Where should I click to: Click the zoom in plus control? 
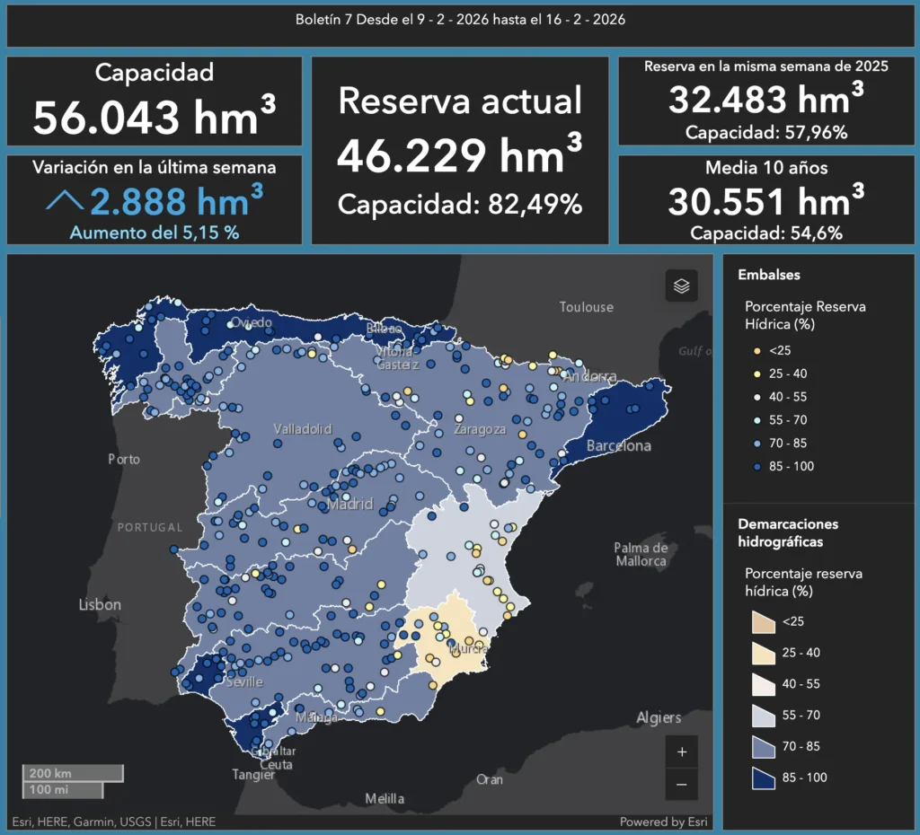[681, 752]
